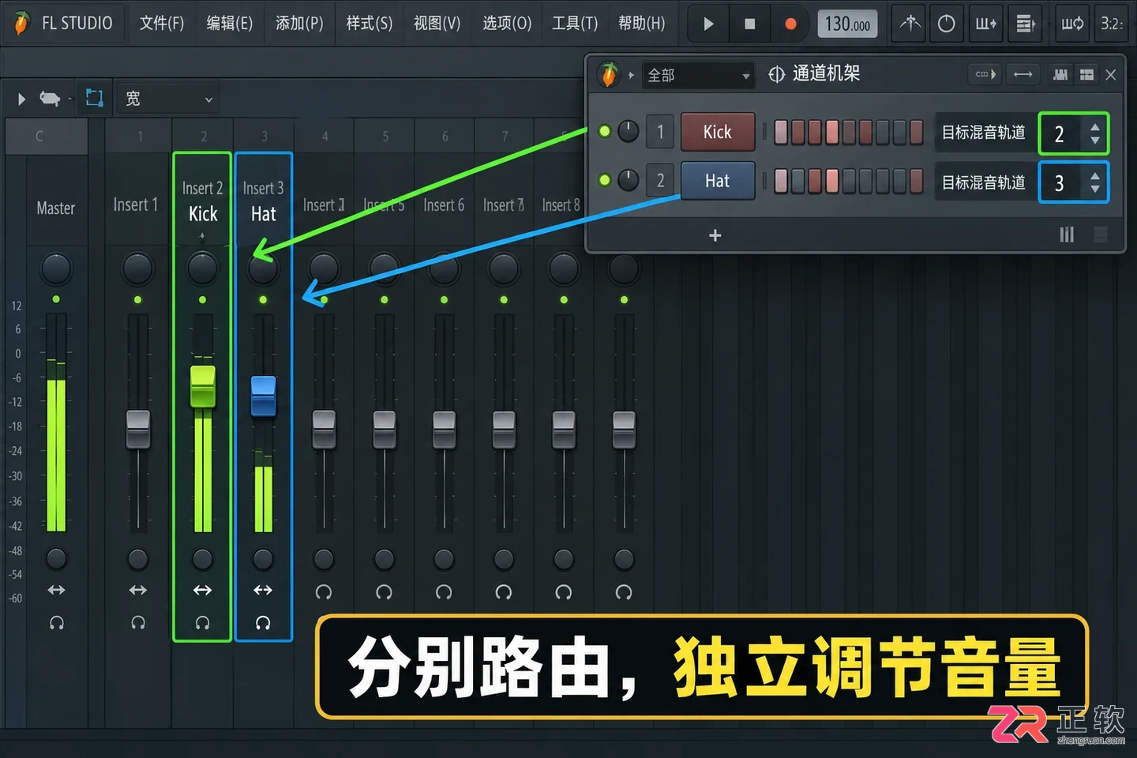Image resolution: width=1137 pixels, height=758 pixels.
Task: Toggle the Insert 2 Kick track enable LED
Action: tap(202, 300)
